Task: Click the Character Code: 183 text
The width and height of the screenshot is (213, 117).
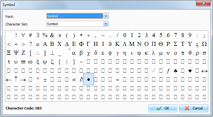Action: [24, 108]
